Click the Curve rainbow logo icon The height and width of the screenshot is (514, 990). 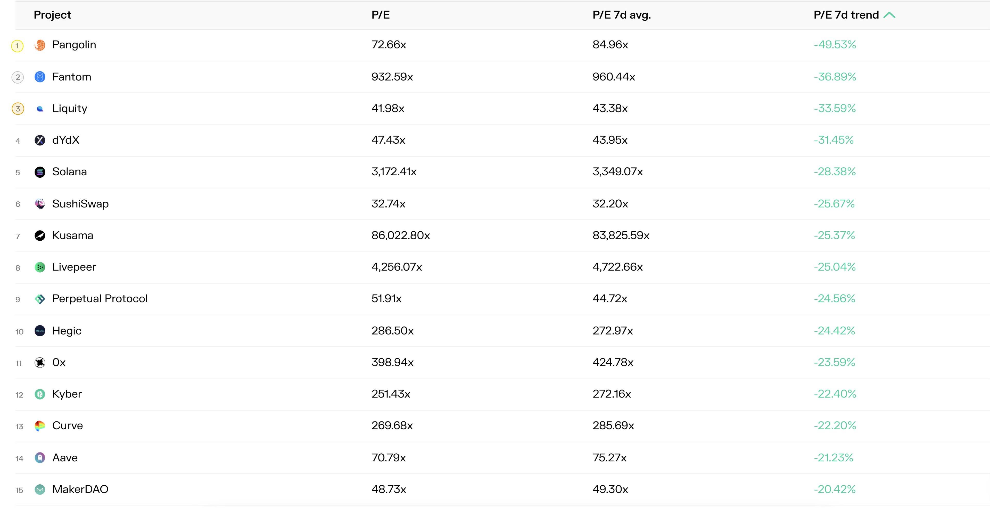point(40,426)
